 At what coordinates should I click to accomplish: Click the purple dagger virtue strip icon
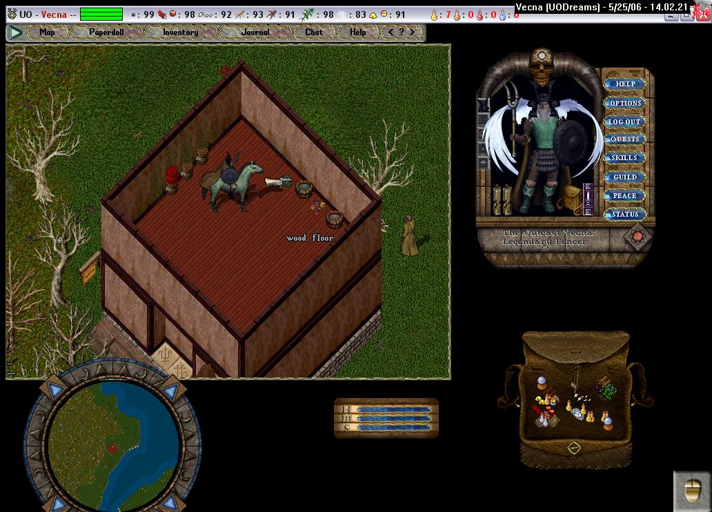[x=588, y=199]
